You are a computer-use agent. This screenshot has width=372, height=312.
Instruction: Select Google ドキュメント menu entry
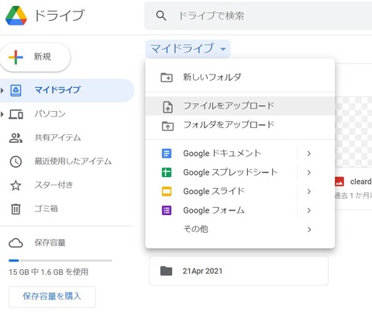coord(240,154)
